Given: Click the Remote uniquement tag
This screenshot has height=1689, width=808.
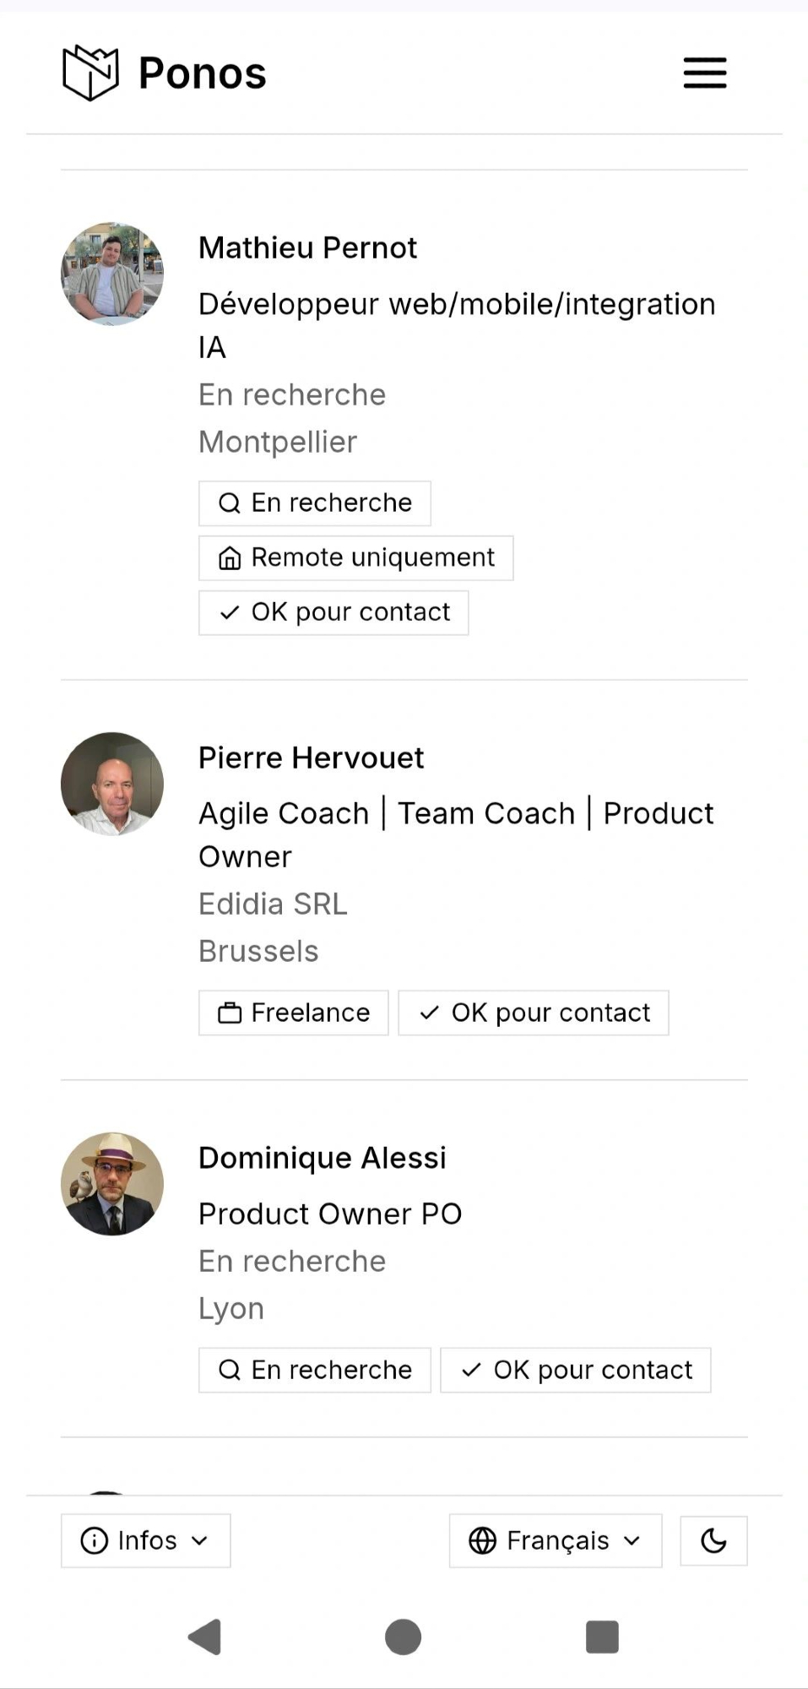Looking at the screenshot, I should (x=355, y=558).
